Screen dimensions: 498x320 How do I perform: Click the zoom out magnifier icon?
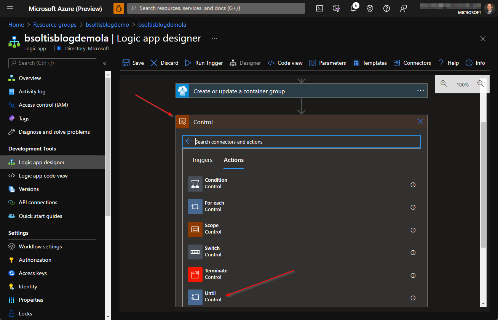click(480, 84)
